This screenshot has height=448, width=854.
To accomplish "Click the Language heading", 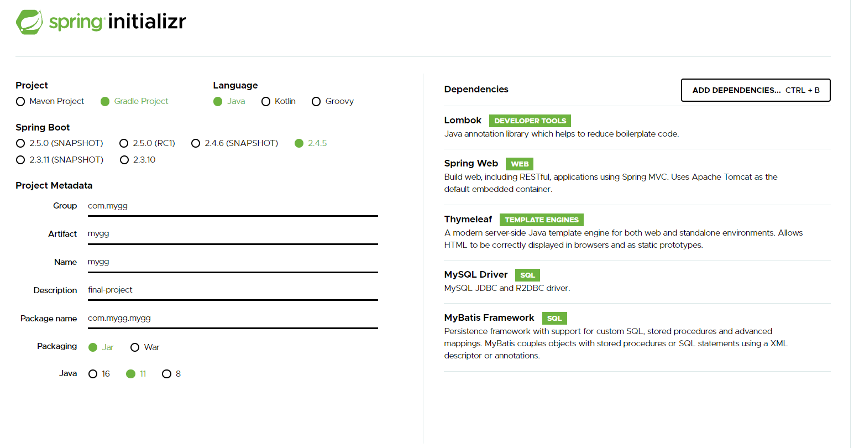I will tap(235, 85).
